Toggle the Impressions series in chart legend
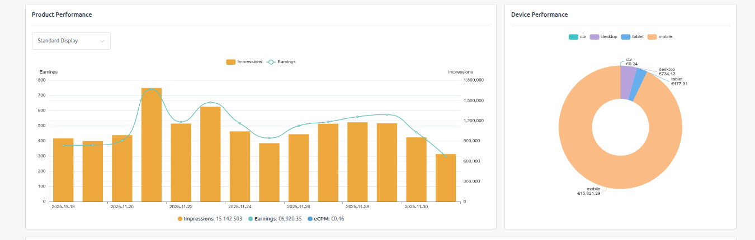 [244, 62]
